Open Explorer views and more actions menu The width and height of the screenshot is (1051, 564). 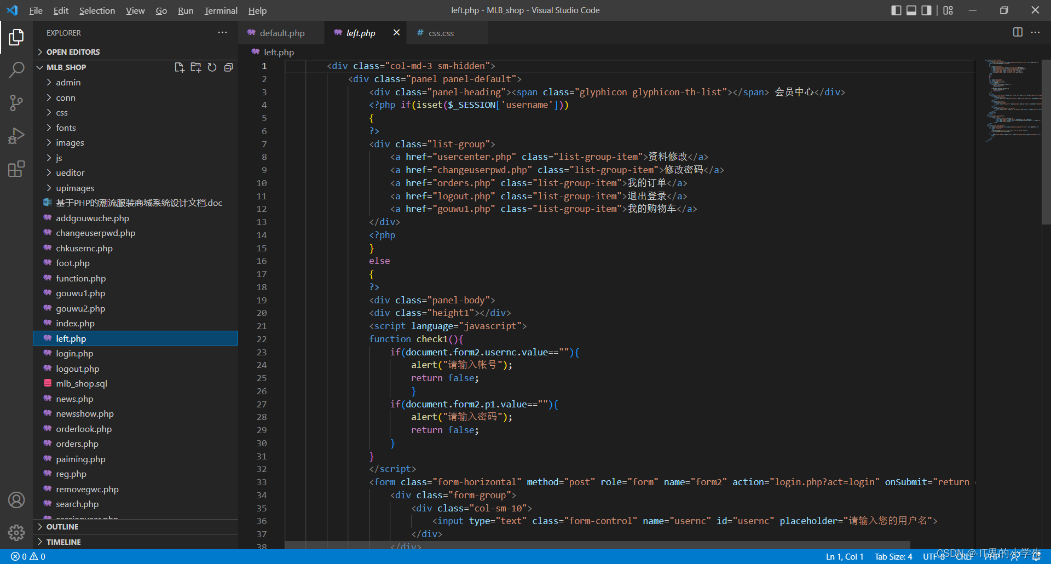222,33
